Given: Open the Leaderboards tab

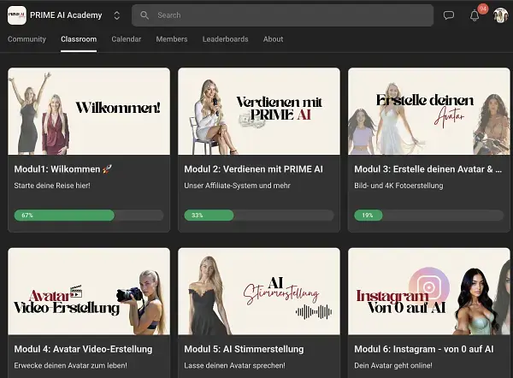Looking at the screenshot, I should pyautogui.click(x=225, y=39).
